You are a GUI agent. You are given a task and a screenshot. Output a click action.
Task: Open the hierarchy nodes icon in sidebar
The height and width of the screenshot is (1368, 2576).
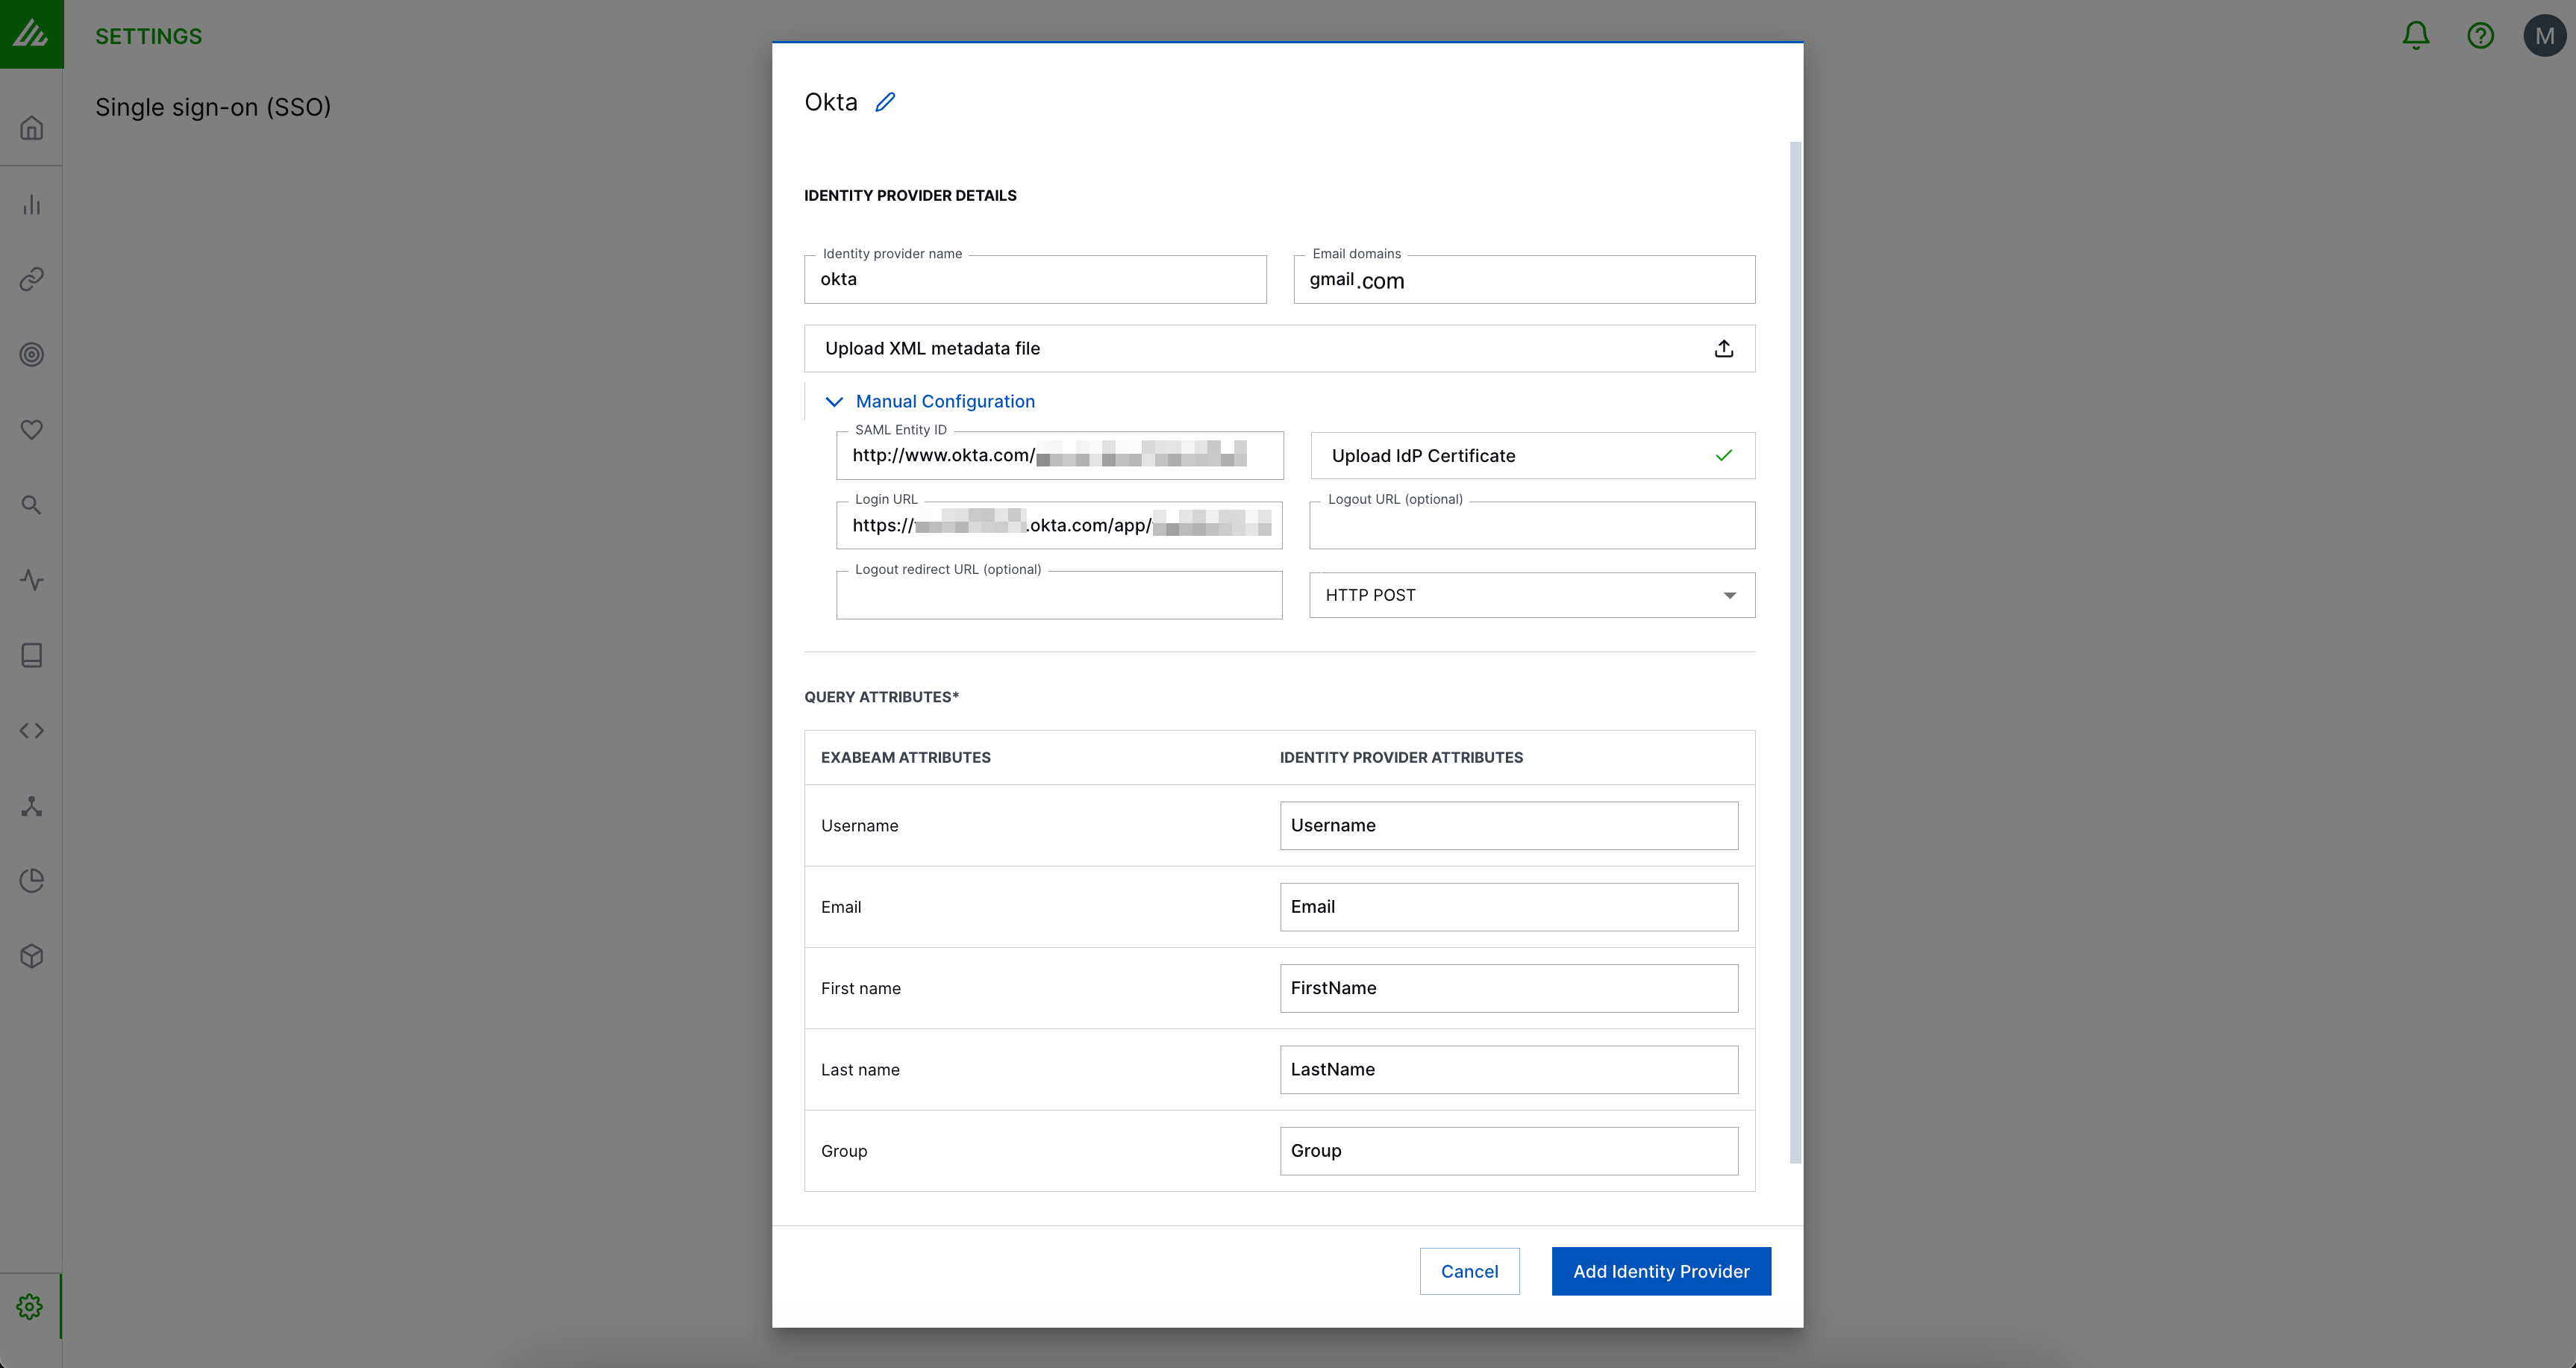point(32,806)
